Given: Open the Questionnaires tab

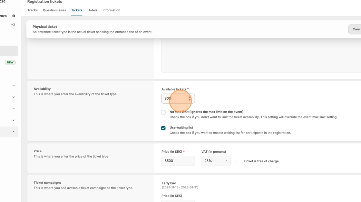Looking at the screenshot, I should click(x=54, y=10).
